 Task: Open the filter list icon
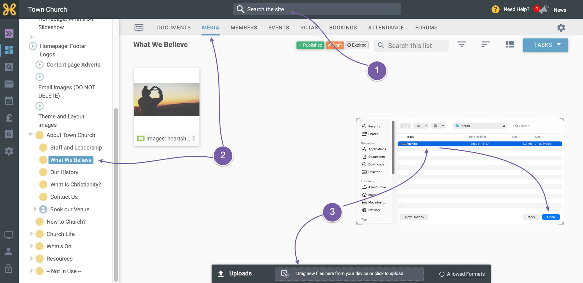coord(461,45)
